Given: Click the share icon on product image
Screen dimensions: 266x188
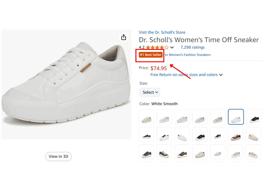Looking at the screenshot, I should pos(124,37).
